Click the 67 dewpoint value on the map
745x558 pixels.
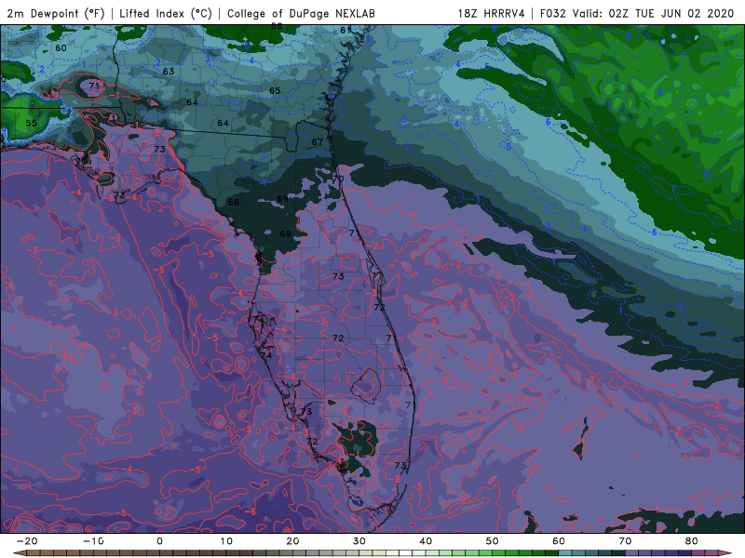[x=318, y=142]
